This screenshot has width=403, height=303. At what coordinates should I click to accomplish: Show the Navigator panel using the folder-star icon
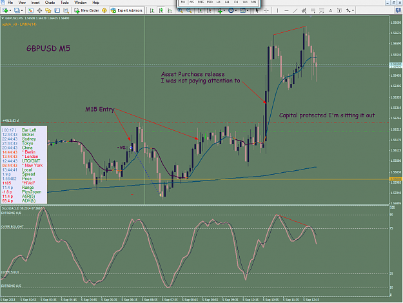pyautogui.click(x=48, y=10)
